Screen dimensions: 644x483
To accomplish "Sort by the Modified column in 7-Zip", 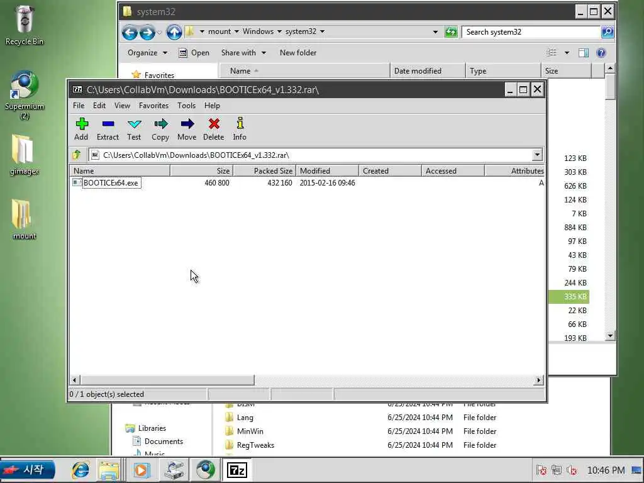I will 327,171.
